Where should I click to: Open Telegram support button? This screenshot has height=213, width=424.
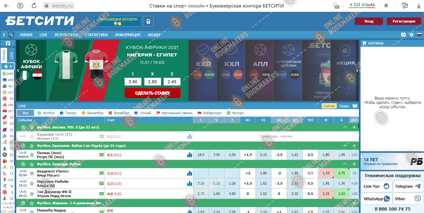tap(408, 186)
